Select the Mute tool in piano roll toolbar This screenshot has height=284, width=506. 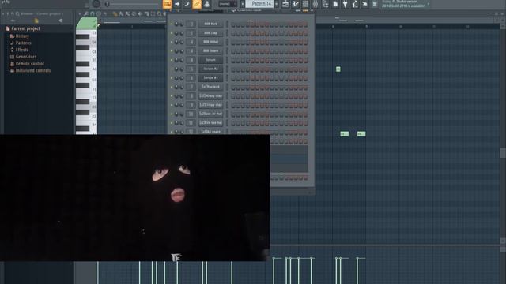140,14
